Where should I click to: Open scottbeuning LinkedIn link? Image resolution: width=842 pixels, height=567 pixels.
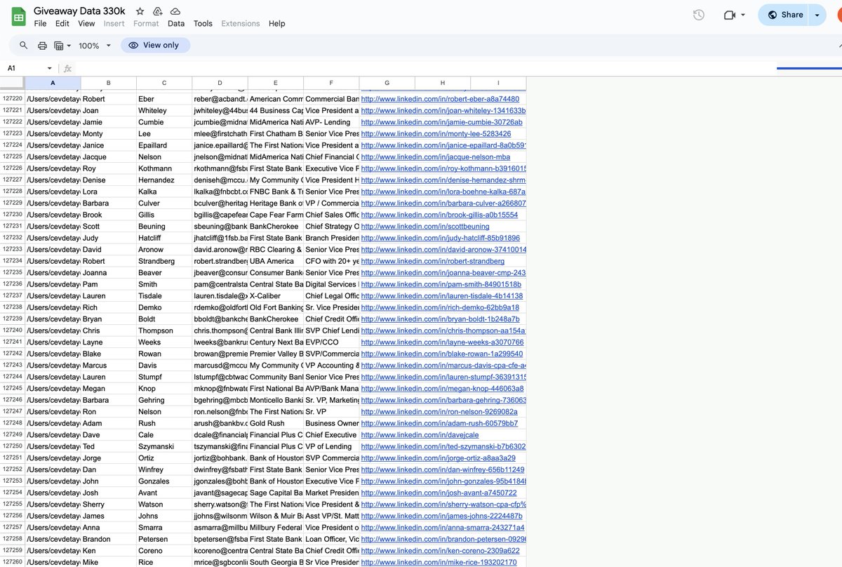tap(425, 227)
